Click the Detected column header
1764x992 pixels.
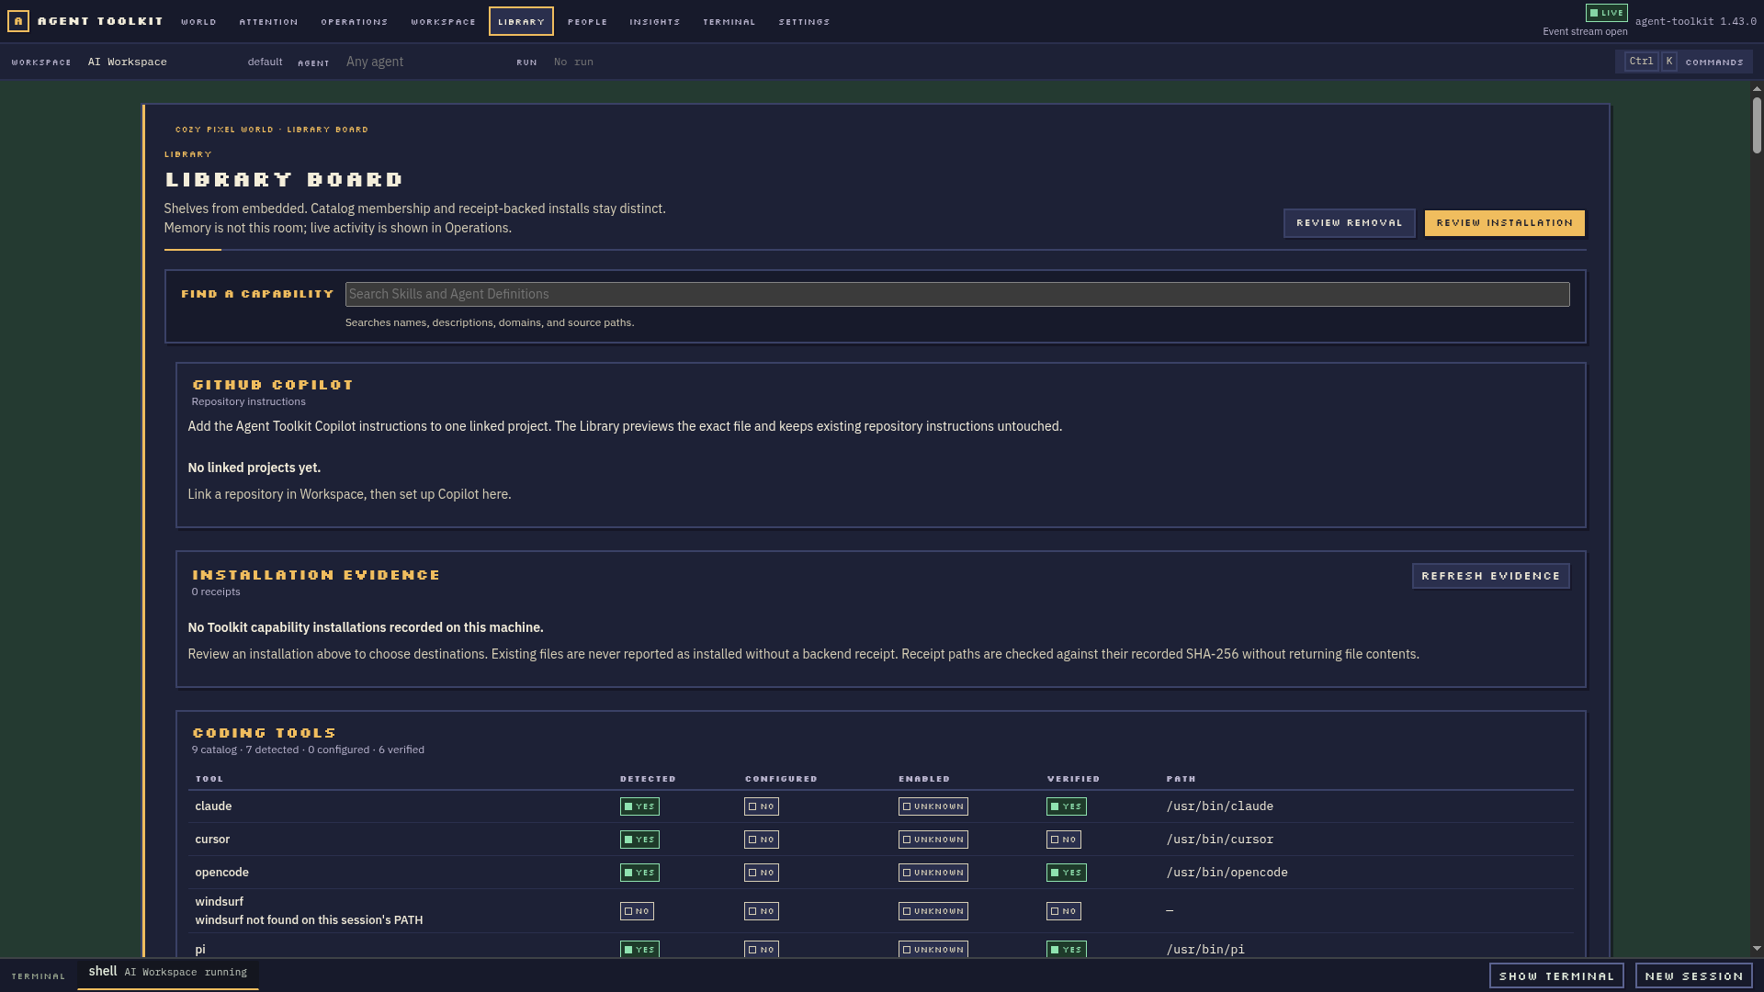[x=648, y=779]
